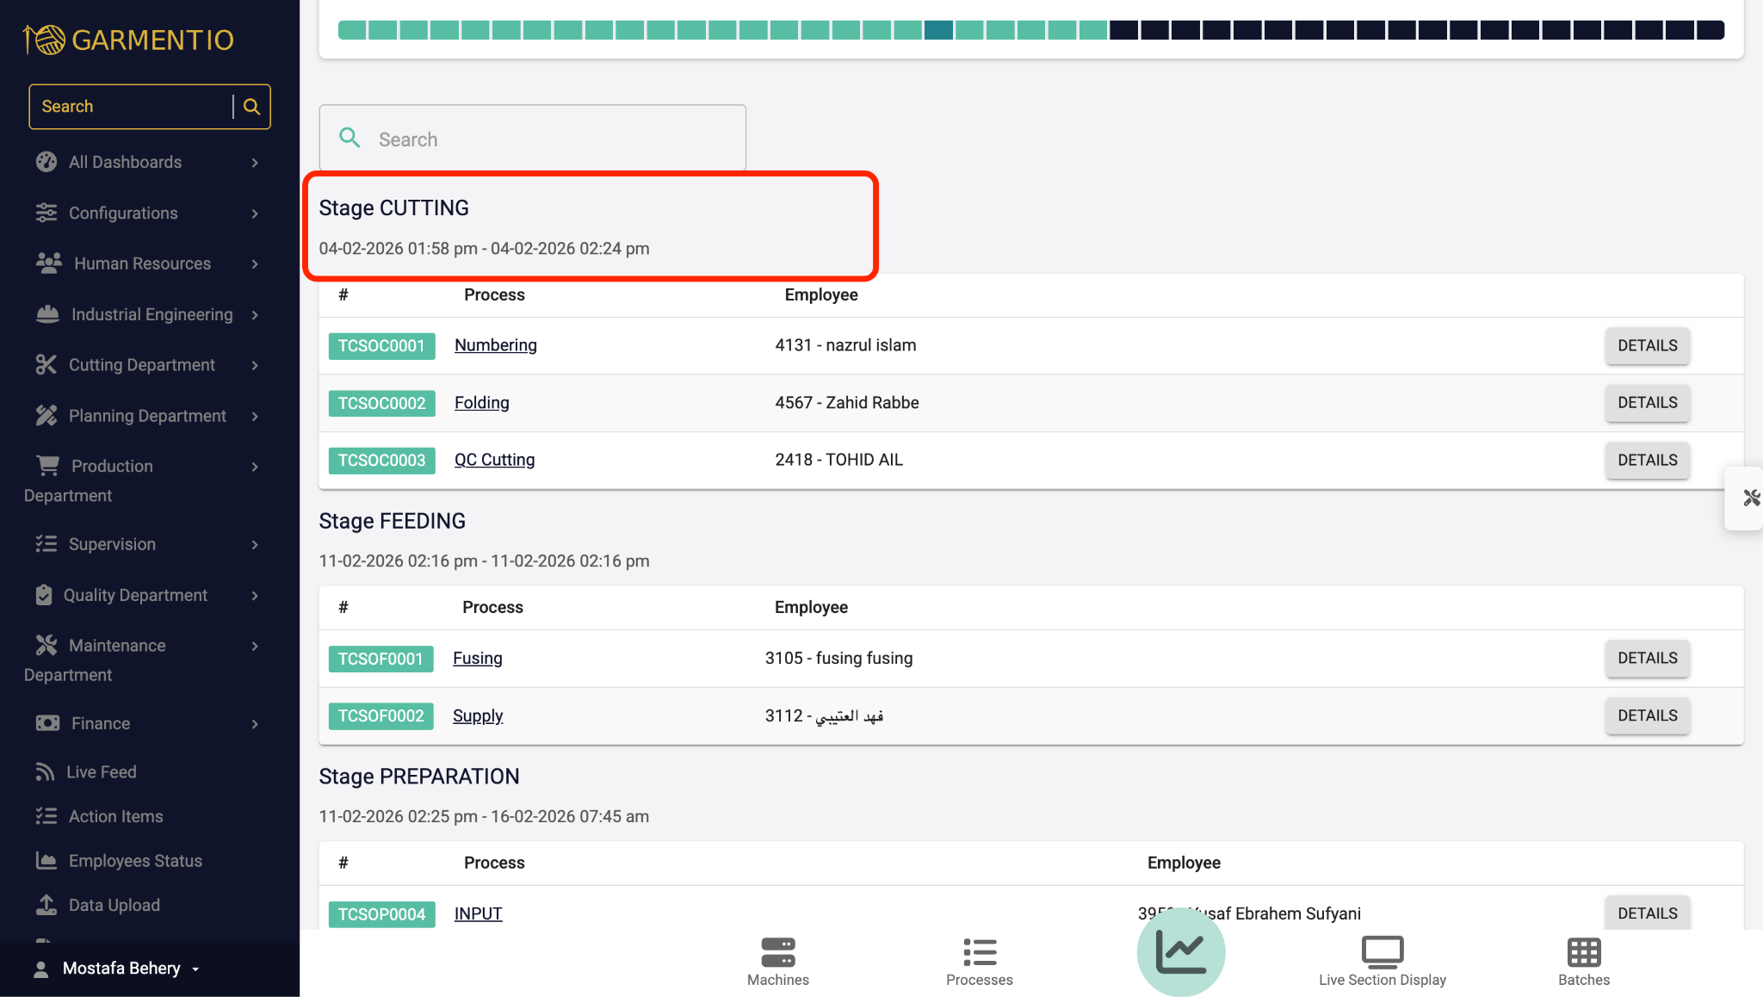Click the highlighted line chart icon
Viewport: 1763px width, 997px height.
pos(1180,952)
